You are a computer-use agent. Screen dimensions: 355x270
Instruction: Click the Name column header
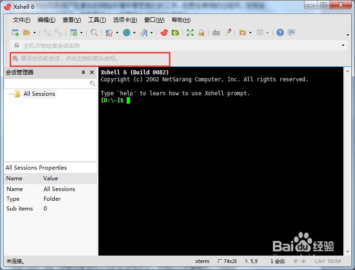(22, 178)
